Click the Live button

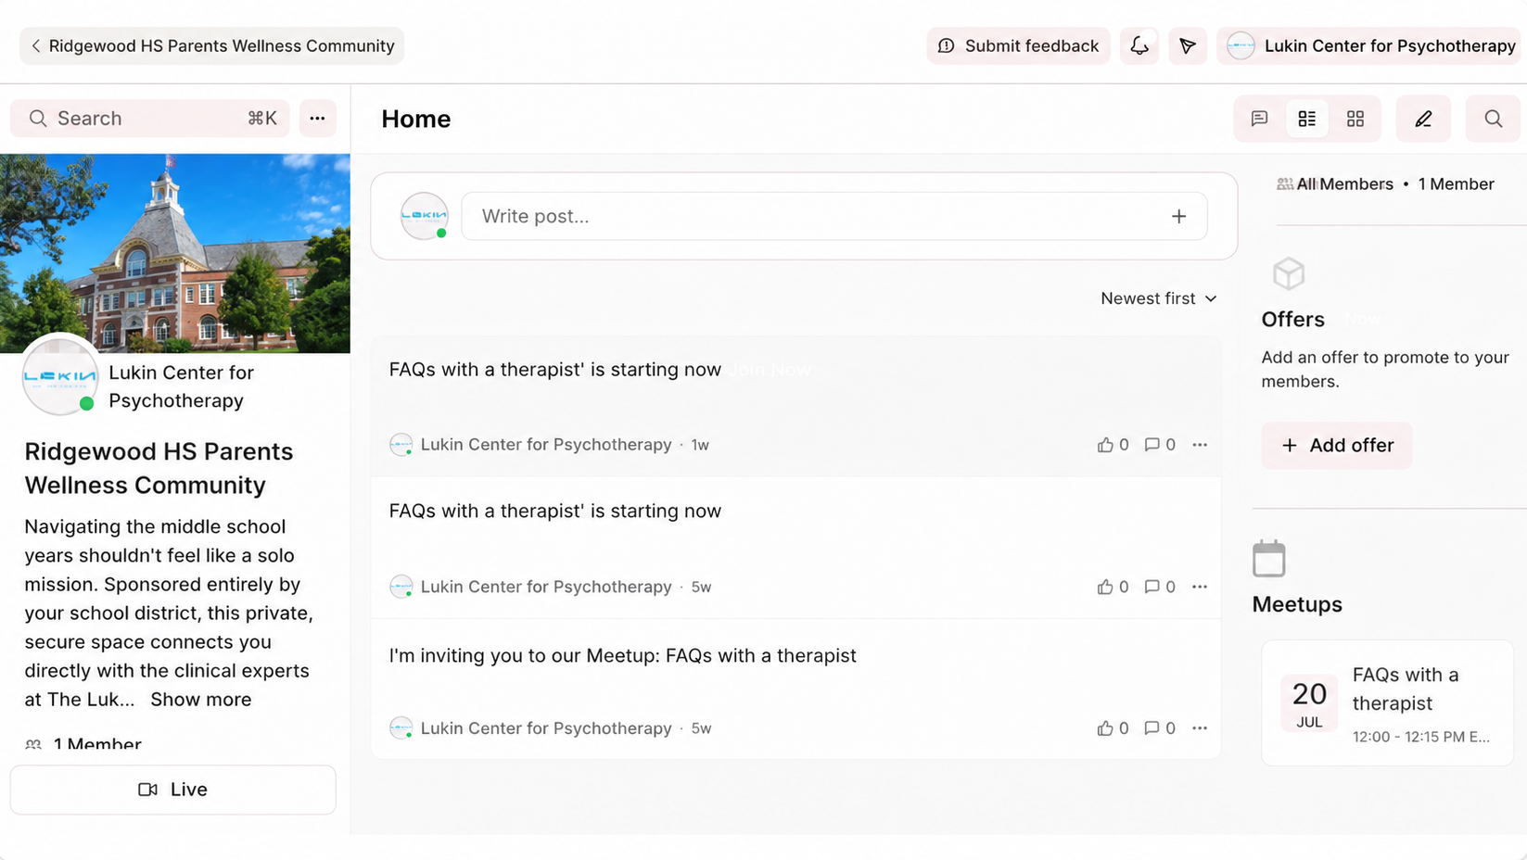pyautogui.click(x=173, y=790)
